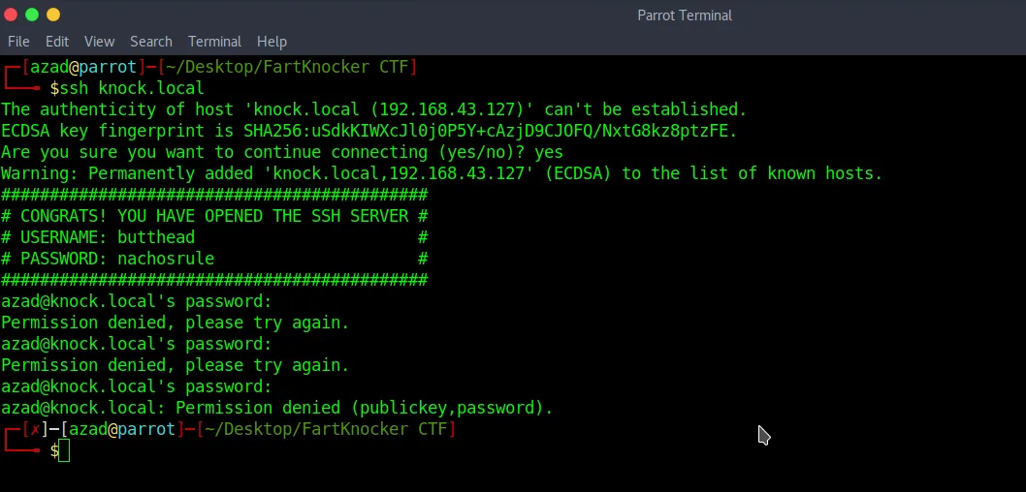Minimize window using the yellow button
Image resolution: width=1026 pixels, height=492 pixels.
point(53,15)
